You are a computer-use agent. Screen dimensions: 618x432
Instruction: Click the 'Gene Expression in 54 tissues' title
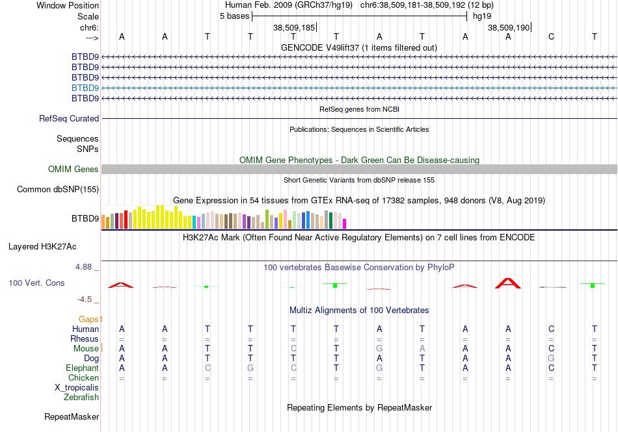coord(359,201)
